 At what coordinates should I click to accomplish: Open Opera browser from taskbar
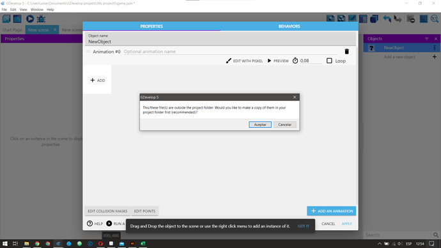pos(100,244)
